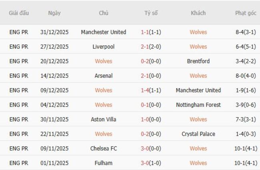This screenshot has width=260, height=170.
Task: Select the 31/12/2025 match date
Action: pos(54,32)
